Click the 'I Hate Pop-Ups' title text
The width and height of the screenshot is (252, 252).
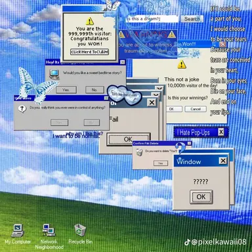pos(194,133)
